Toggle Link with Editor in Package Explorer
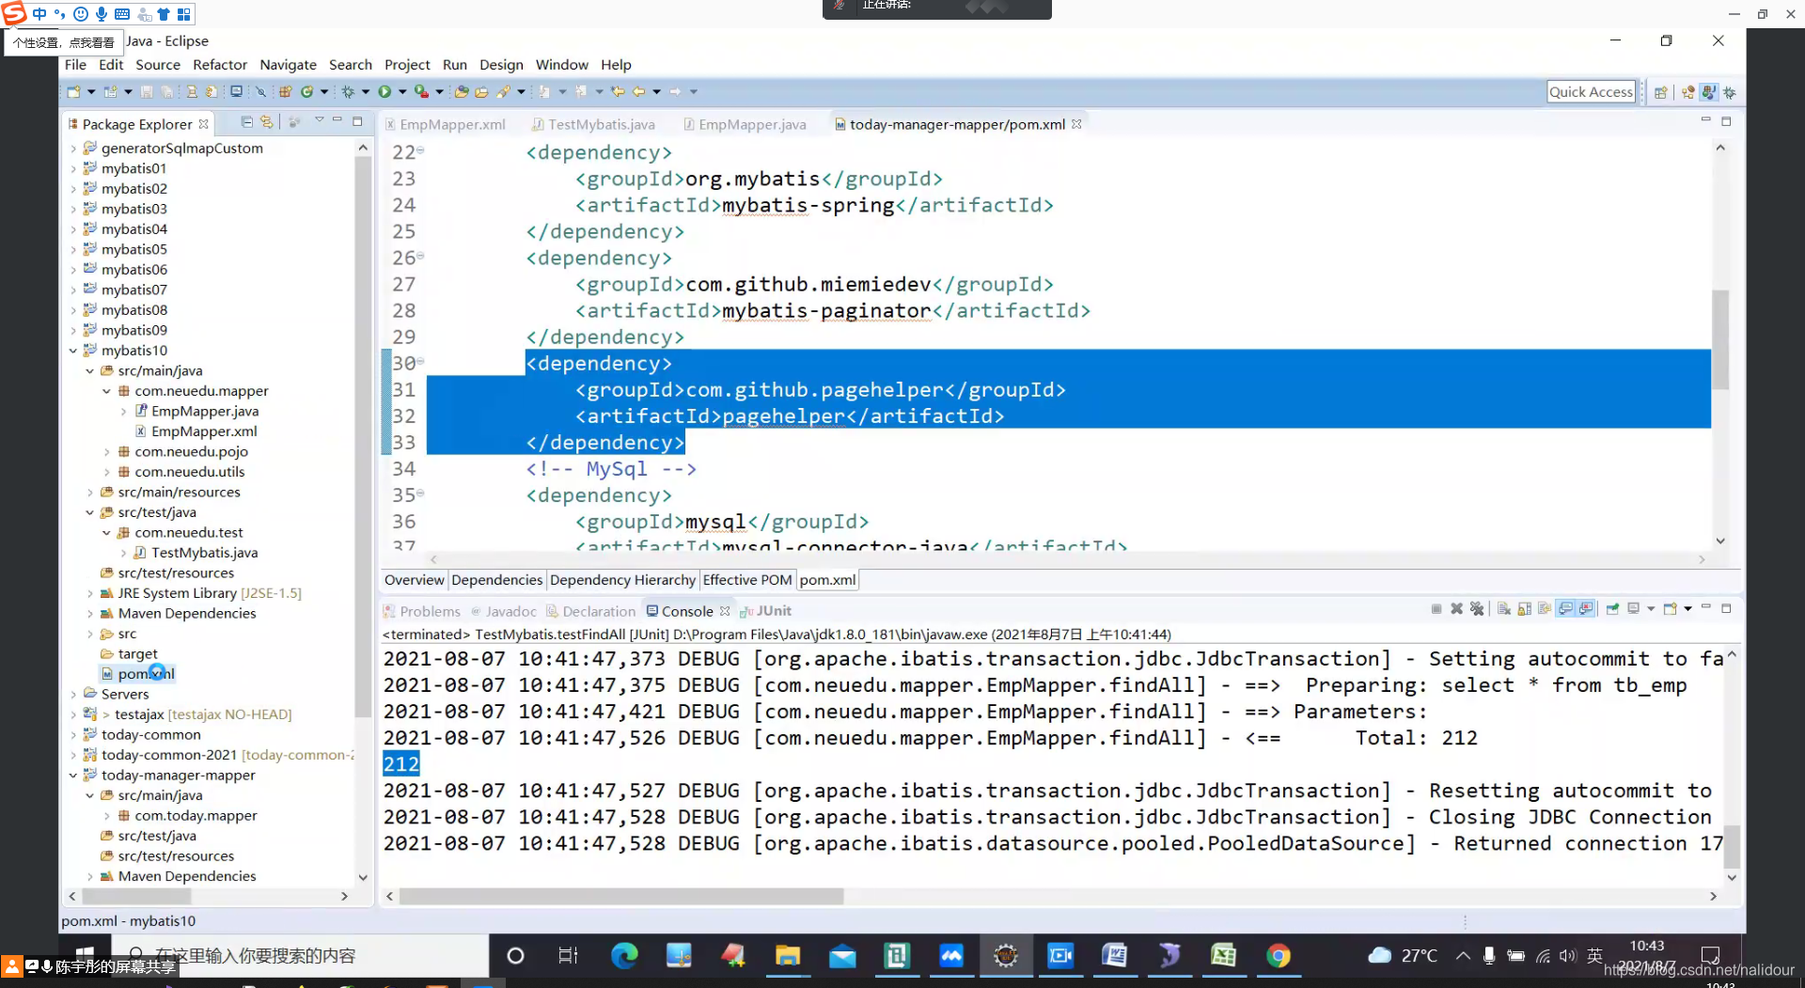1805x988 pixels. tap(267, 122)
